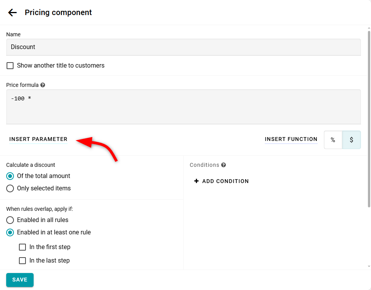The width and height of the screenshot is (371, 290).
Task: Check the In the last step box
Action: coord(23,261)
